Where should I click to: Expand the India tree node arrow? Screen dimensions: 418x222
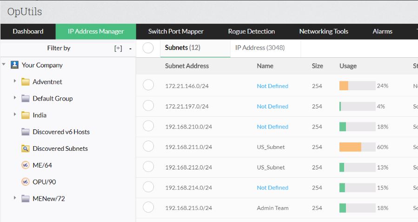pos(15,114)
